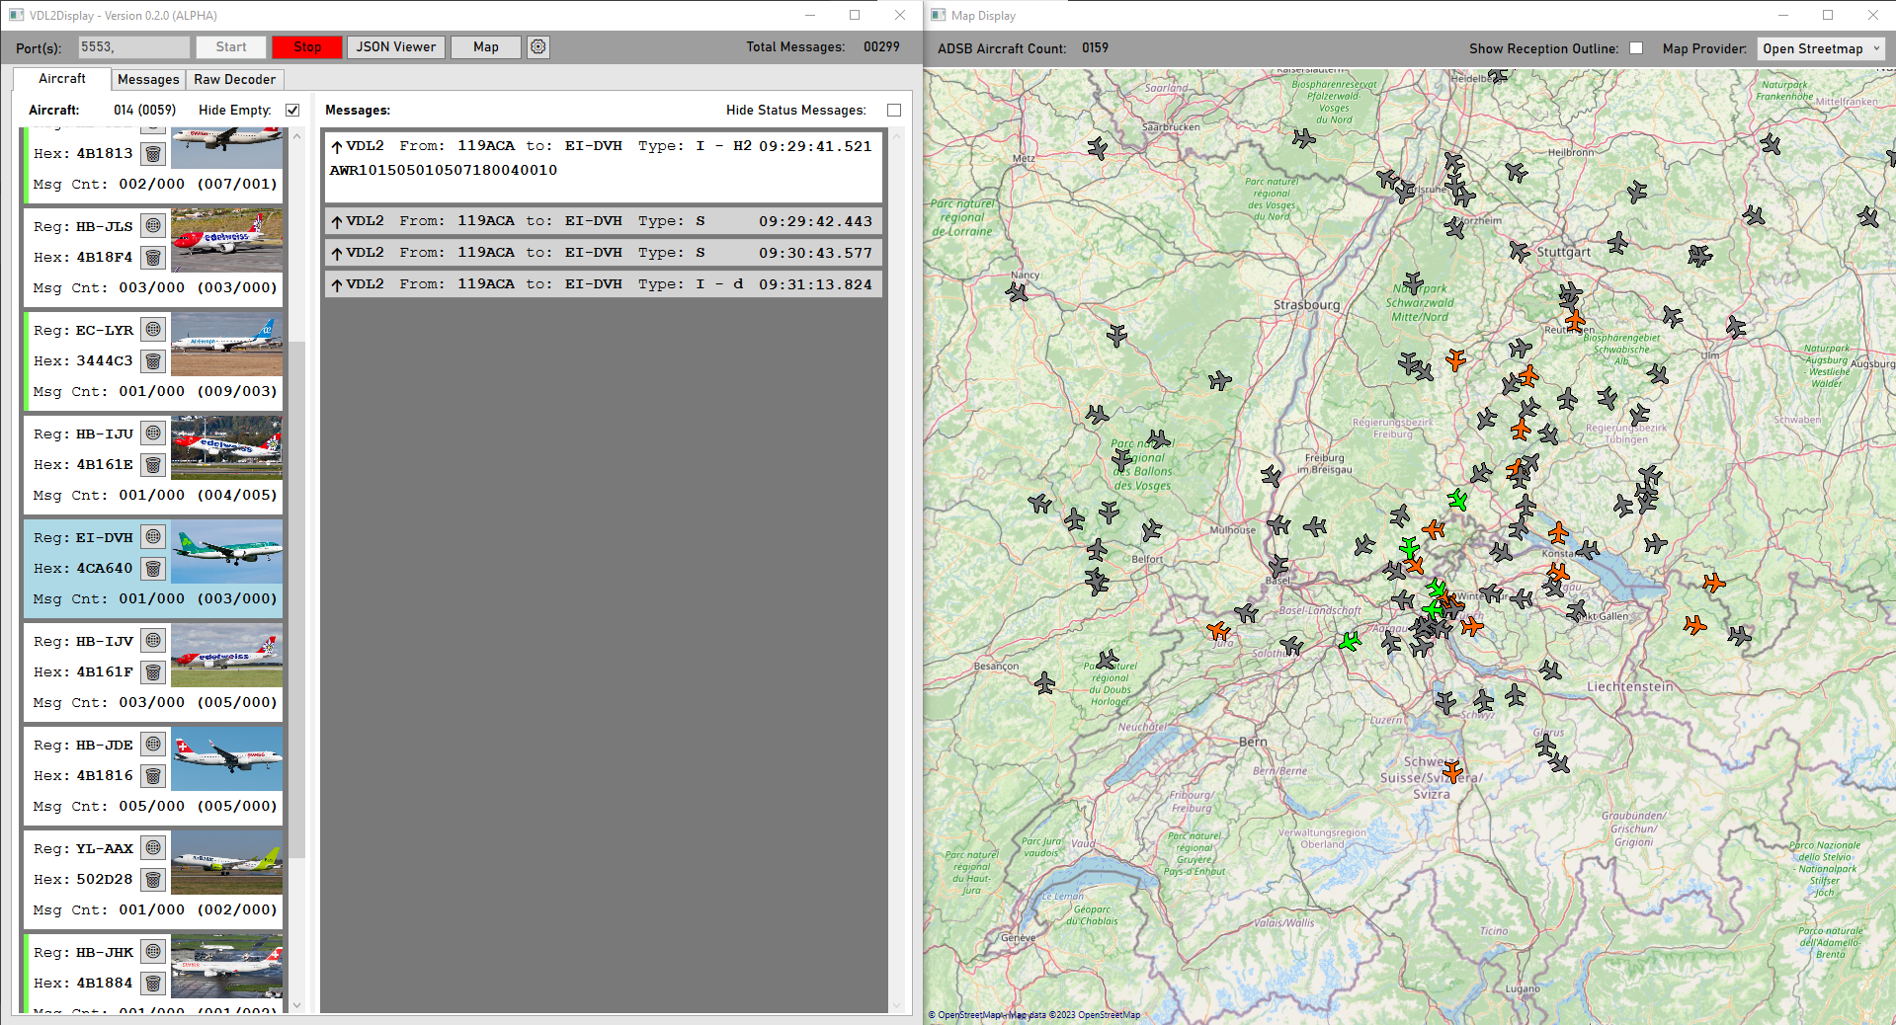Click the Port(s) input field
1896x1025 pixels.
[x=133, y=47]
